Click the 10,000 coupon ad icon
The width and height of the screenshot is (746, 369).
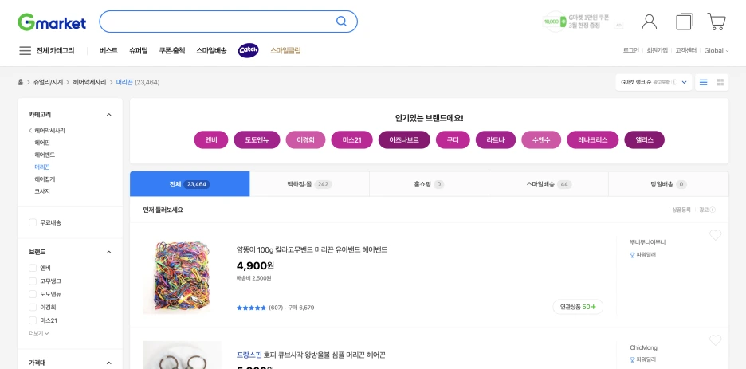[x=555, y=22]
